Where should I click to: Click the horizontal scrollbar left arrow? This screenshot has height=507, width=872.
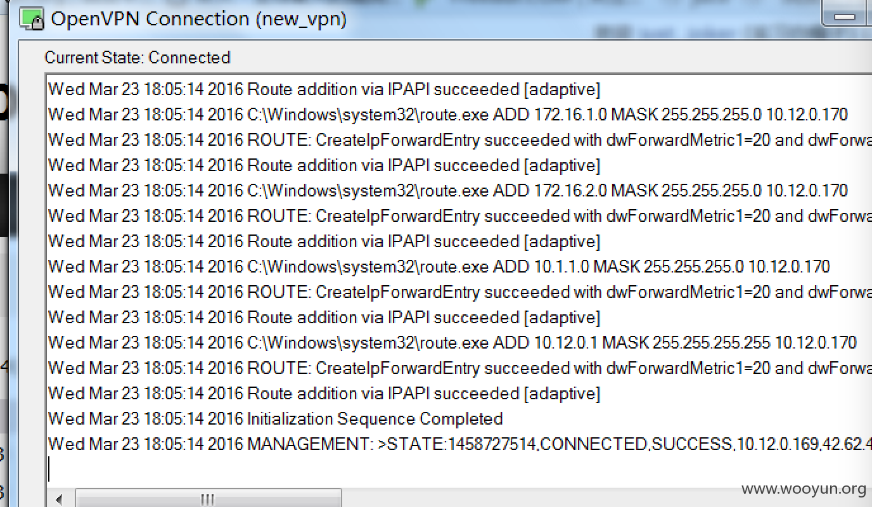(58, 499)
